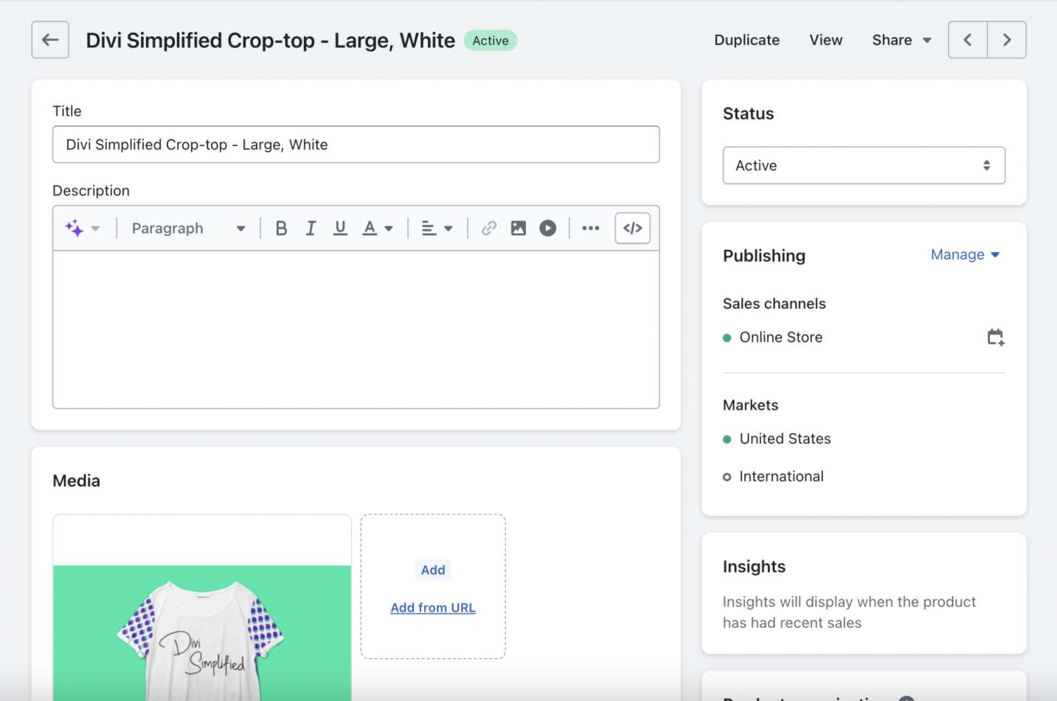Click the Add from URL link
1057x701 pixels.
pyautogui.click(x=433, y=608)
